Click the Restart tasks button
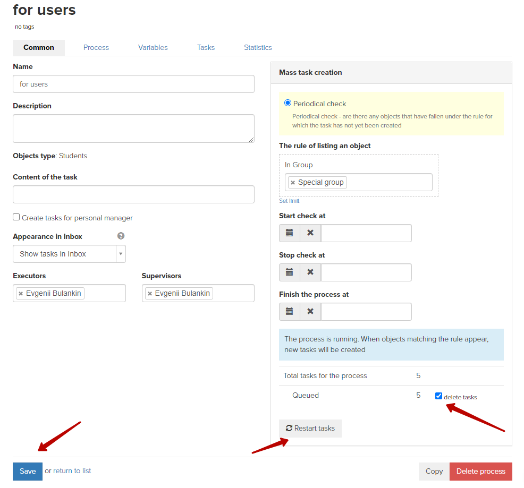 [310, 428]
